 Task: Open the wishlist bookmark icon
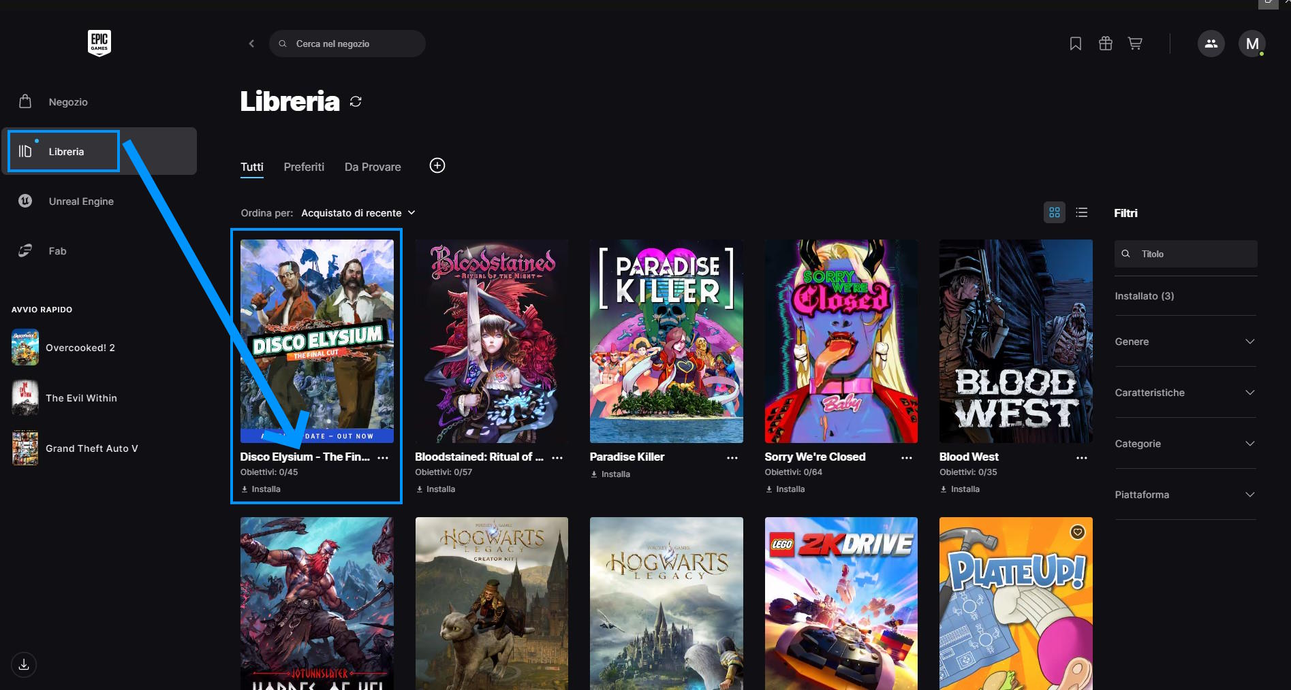pyautogui.click(x=1075, y=44)
